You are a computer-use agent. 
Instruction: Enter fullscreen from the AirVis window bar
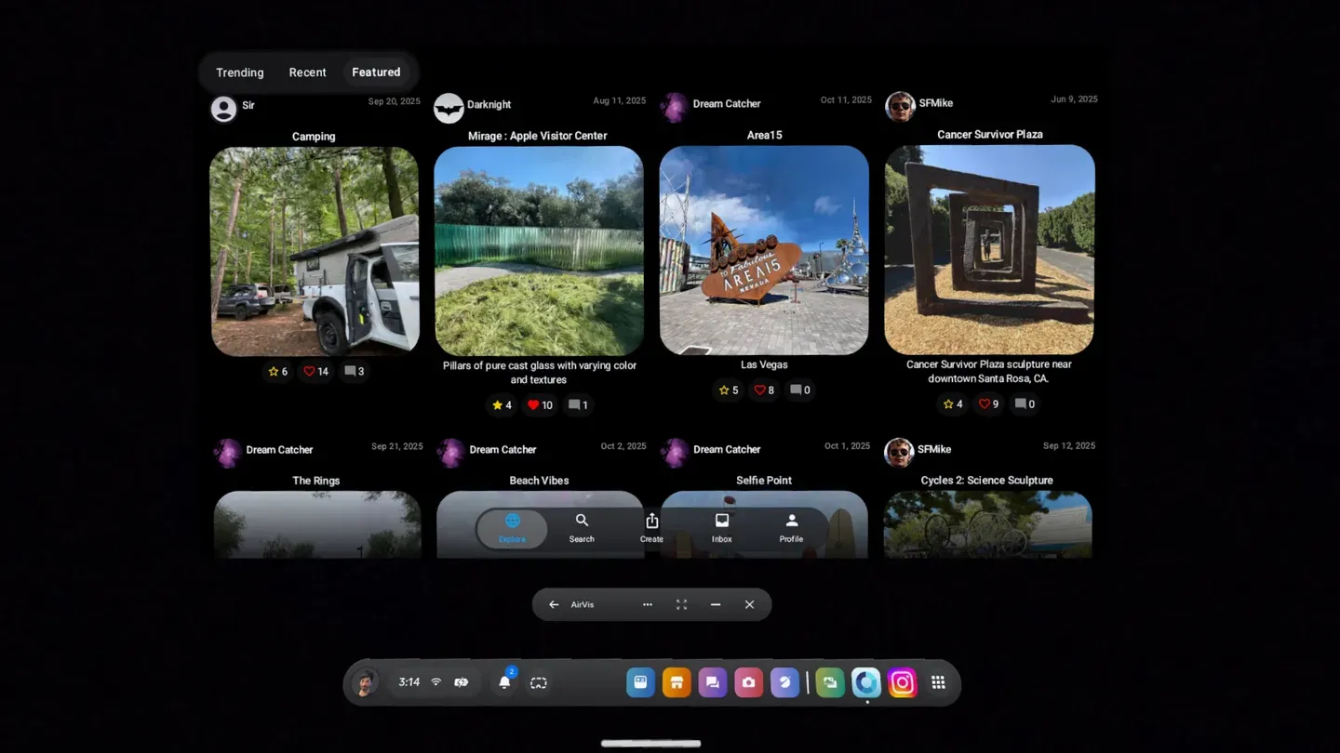681,605
